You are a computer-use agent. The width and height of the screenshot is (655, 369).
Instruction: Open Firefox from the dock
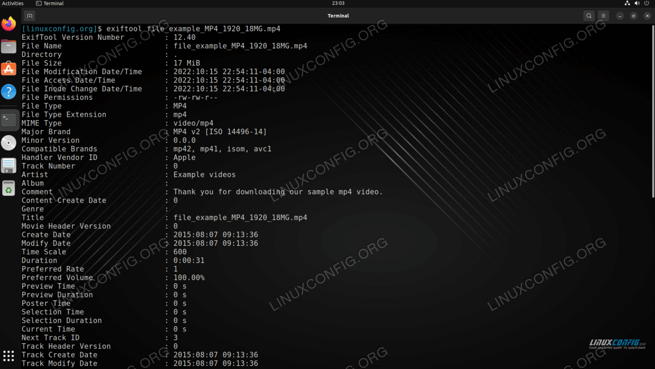tap(9, 24)
